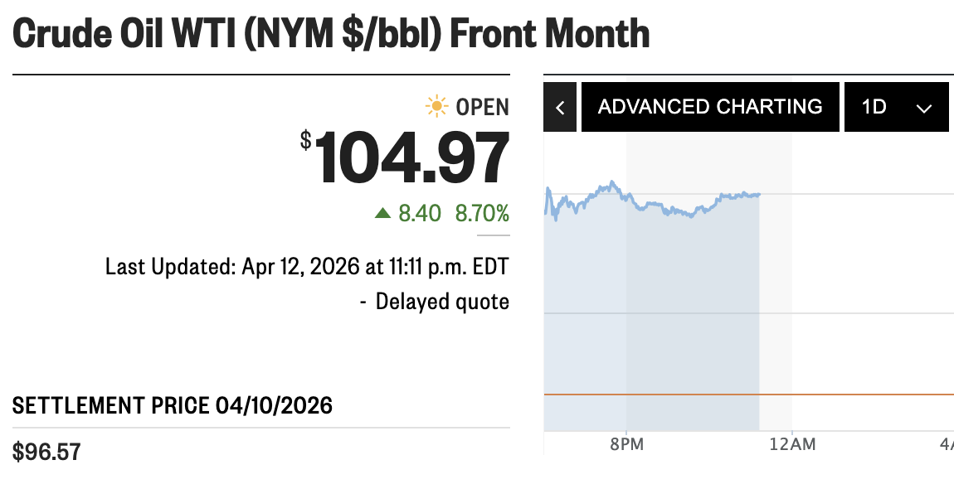Click the downward chevron next to 1D
This screenshot has width=954, height=489.
click(x=923, y=107)
